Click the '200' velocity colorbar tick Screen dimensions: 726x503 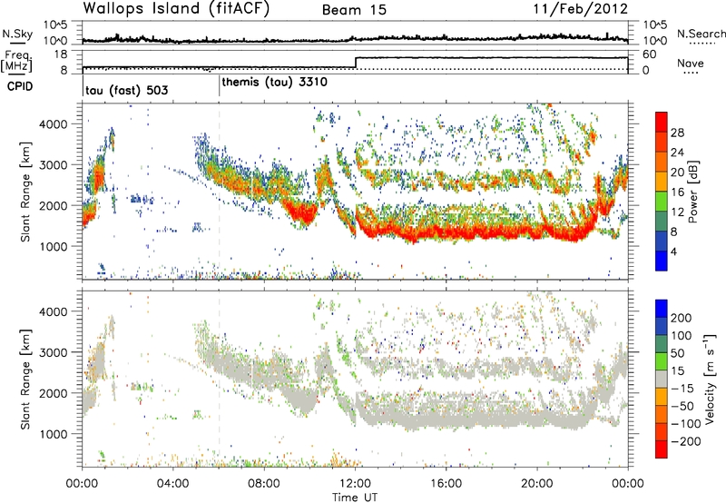tap(681, 318)
